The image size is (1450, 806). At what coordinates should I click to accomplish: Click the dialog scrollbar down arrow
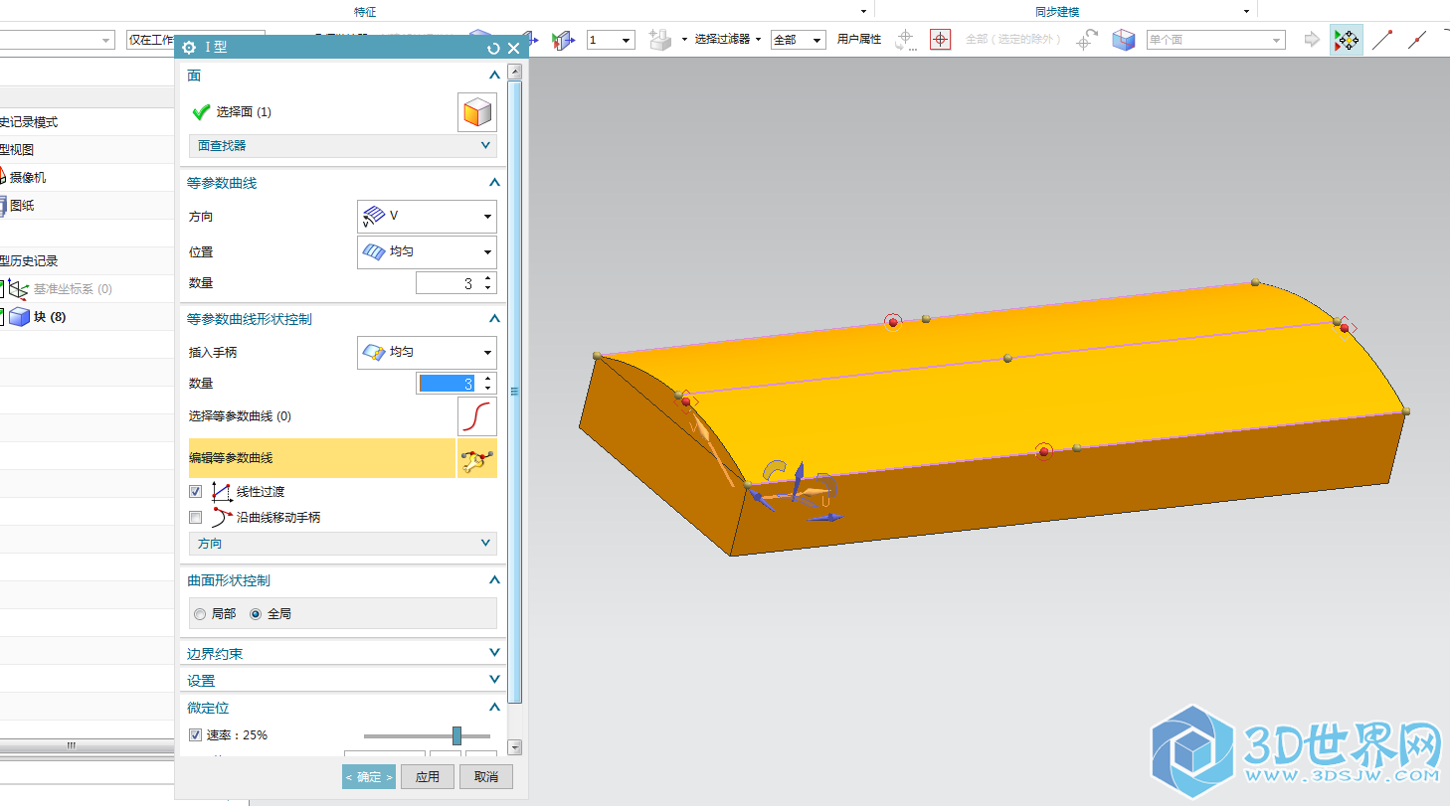514,746
